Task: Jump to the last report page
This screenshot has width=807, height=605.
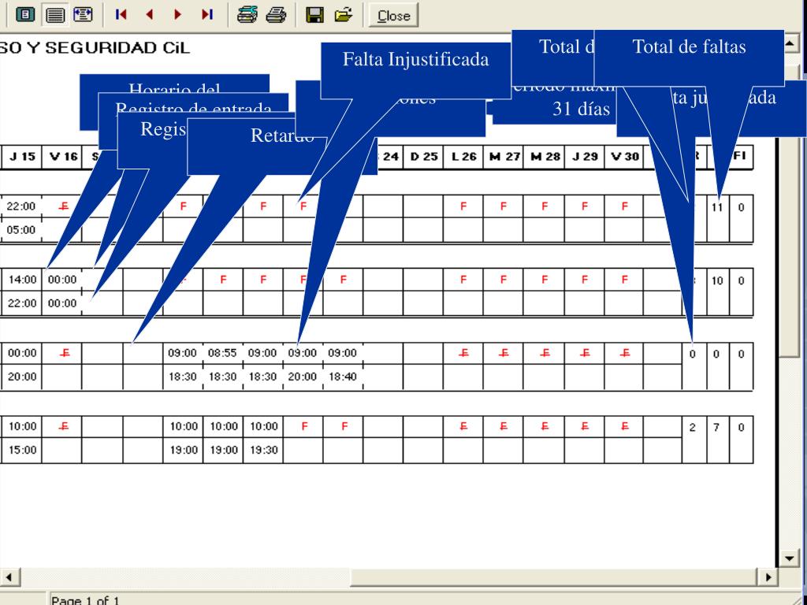Action: click(207, 14)
